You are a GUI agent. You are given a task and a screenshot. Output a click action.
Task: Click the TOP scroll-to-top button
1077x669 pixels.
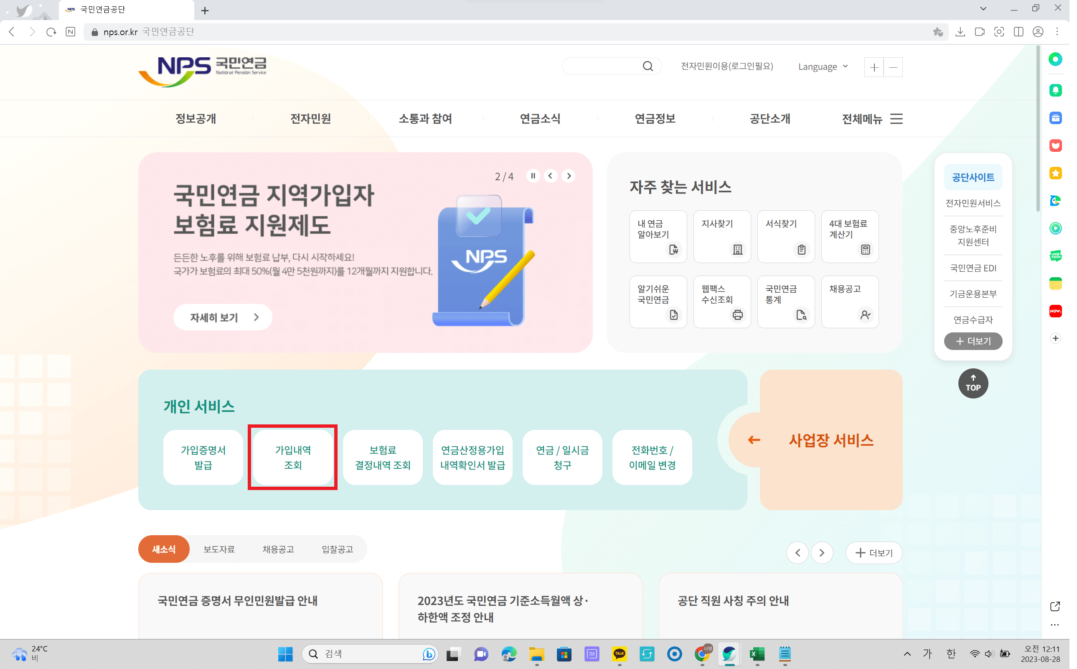tap(973, 383)
